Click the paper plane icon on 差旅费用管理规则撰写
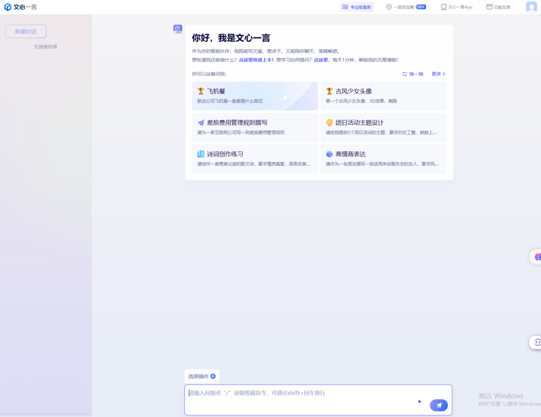 point(201,122)
